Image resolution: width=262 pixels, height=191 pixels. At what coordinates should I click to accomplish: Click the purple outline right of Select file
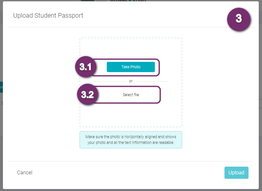coord(160,95)
